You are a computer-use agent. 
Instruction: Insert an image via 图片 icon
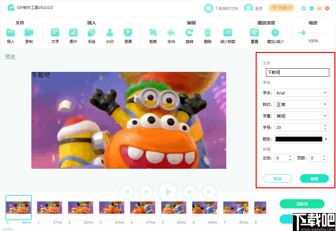[x=73, y=33]
